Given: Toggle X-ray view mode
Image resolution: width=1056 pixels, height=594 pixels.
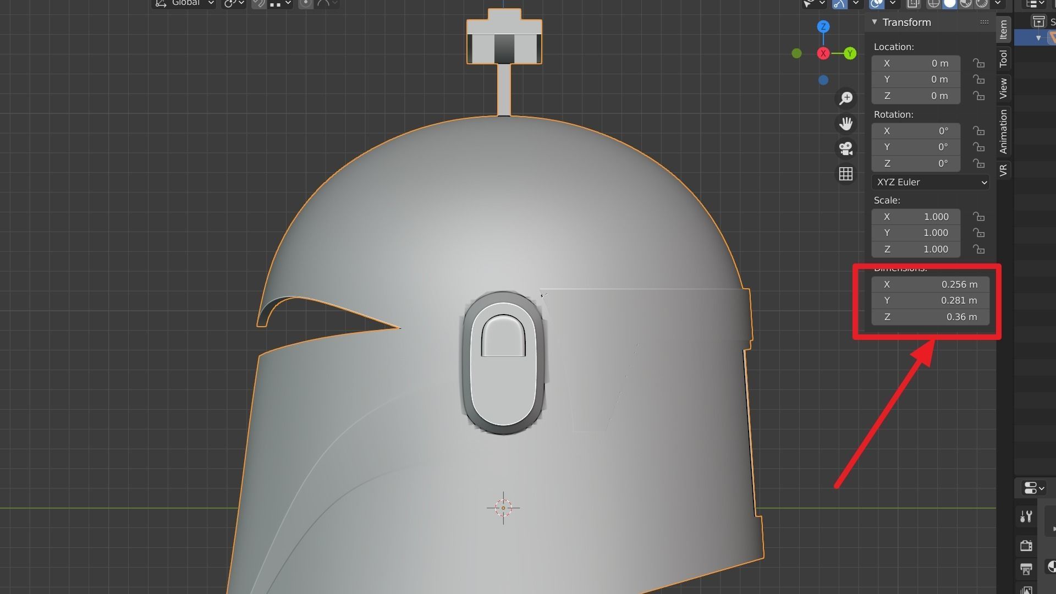Looking at the screenshot, I should click(914, 3).
